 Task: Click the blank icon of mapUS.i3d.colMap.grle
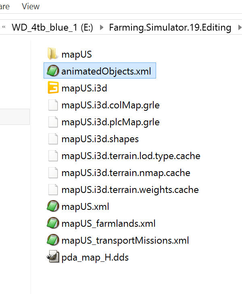tap(53, 105)
